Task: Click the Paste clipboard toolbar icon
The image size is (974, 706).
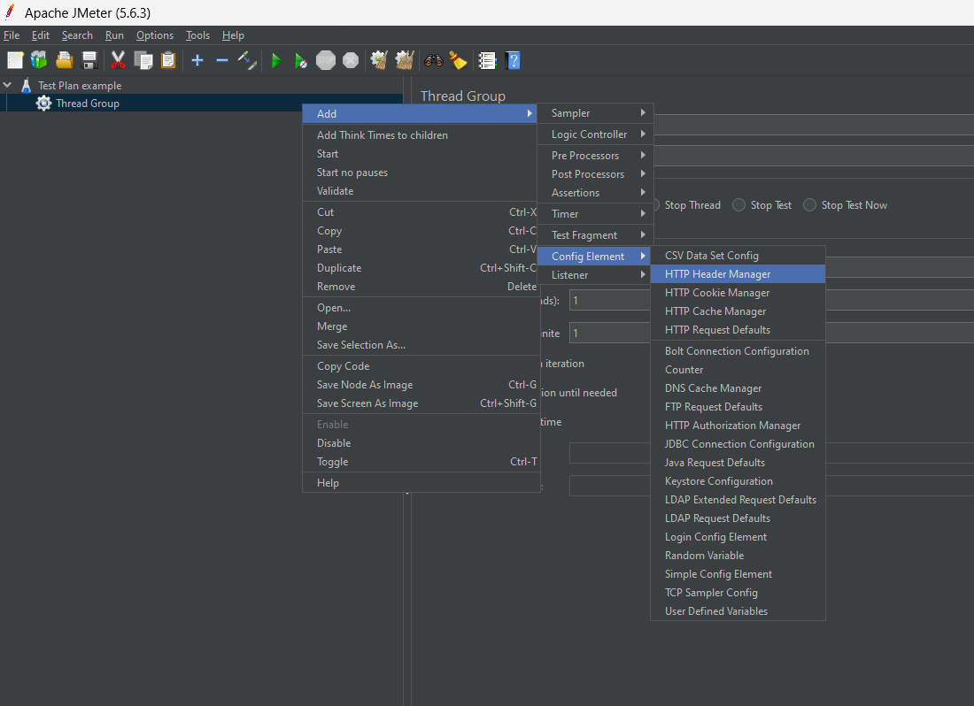Action: click(168, 60)
